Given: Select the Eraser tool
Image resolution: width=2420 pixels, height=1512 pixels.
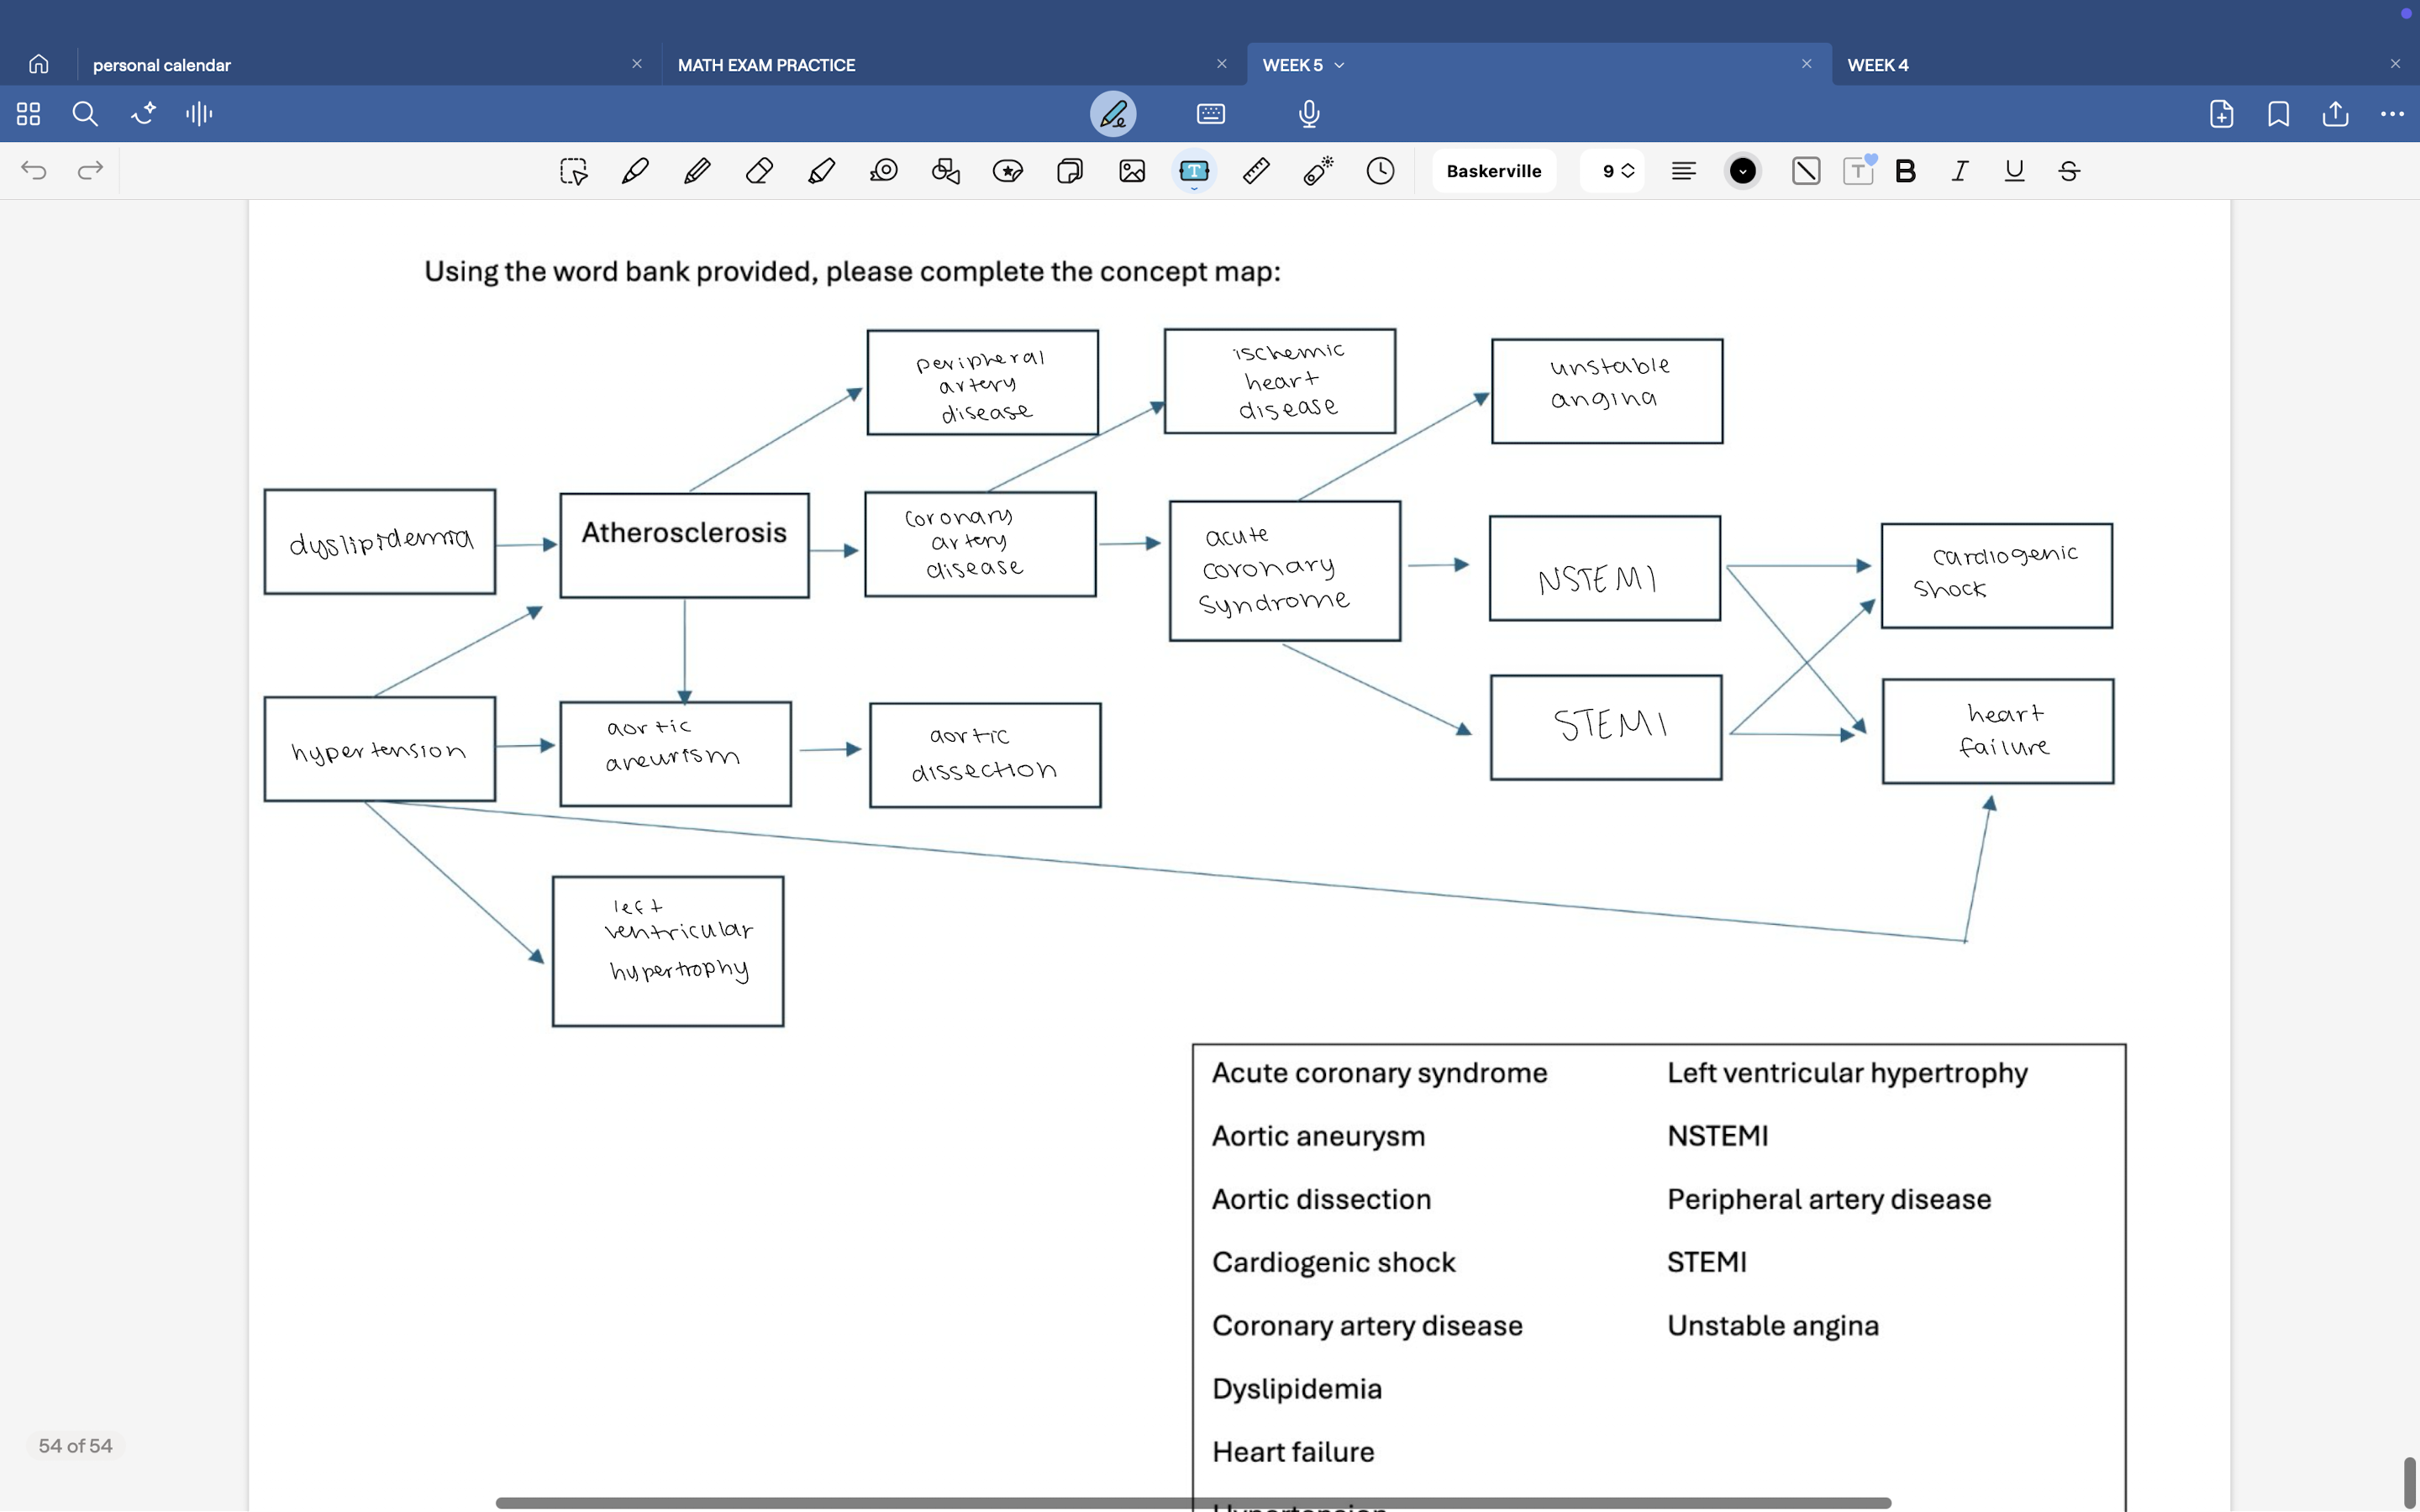Looking at the screenshot, I should click(x=759, y=171).
